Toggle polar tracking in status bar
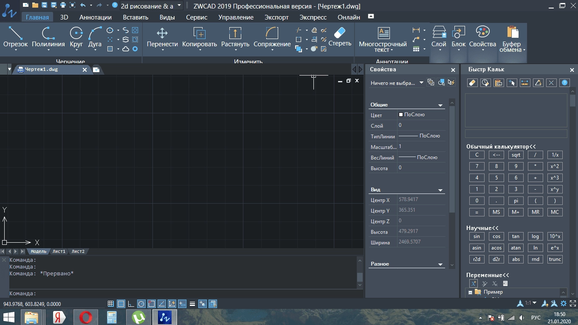 [141, 304]
